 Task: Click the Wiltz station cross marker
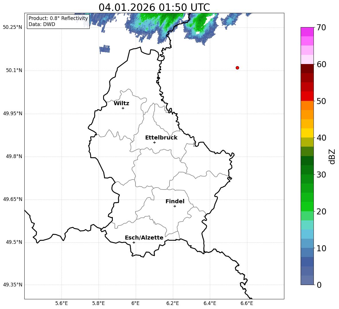[x=123, y=108]
